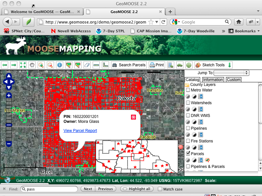Screen dimensions: 262x196
Task: Switch to the Custom tab
Action: (234, 80)
